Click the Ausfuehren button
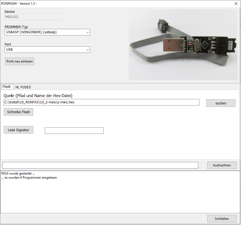 [x=222, y=165]
